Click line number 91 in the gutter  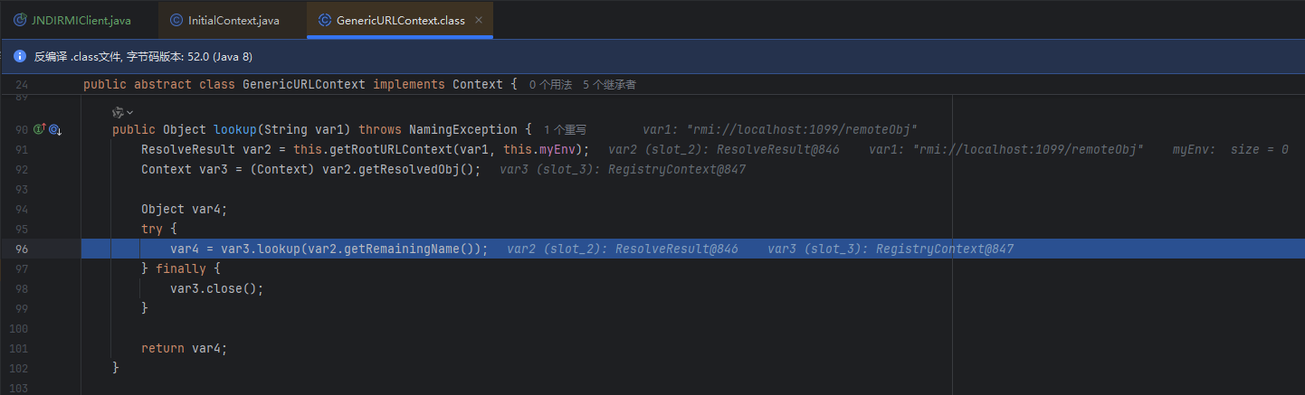pos(21,149)
